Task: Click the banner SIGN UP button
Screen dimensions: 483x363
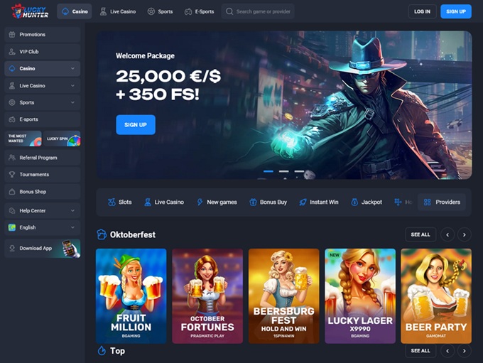Action: tap(135, 125)
